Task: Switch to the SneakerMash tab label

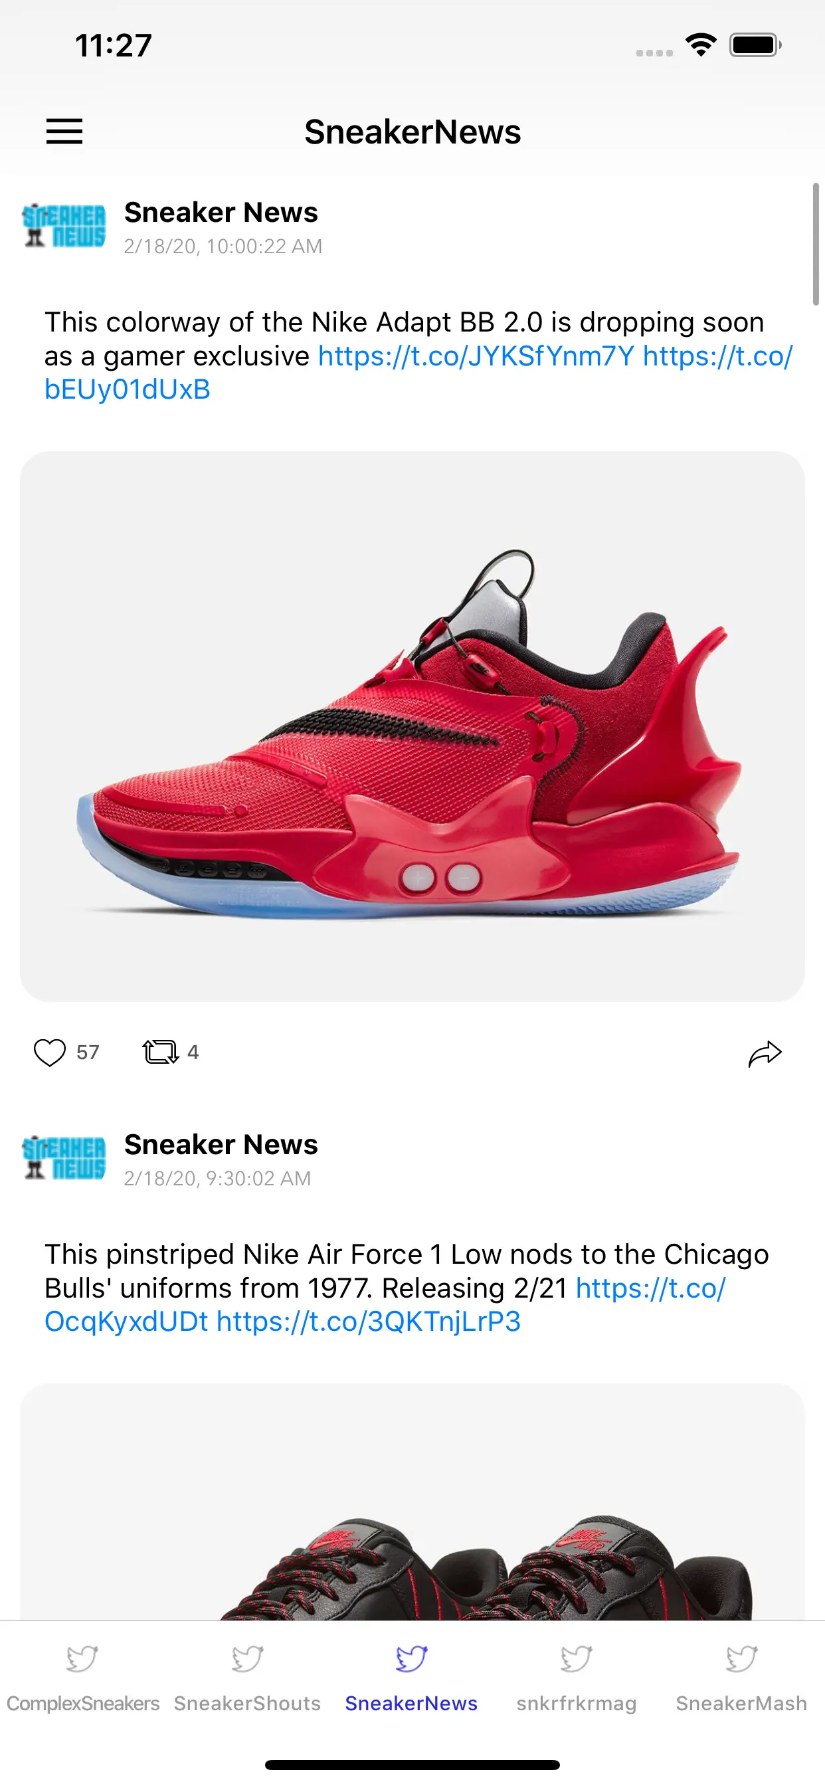Action: point(741,1704)
